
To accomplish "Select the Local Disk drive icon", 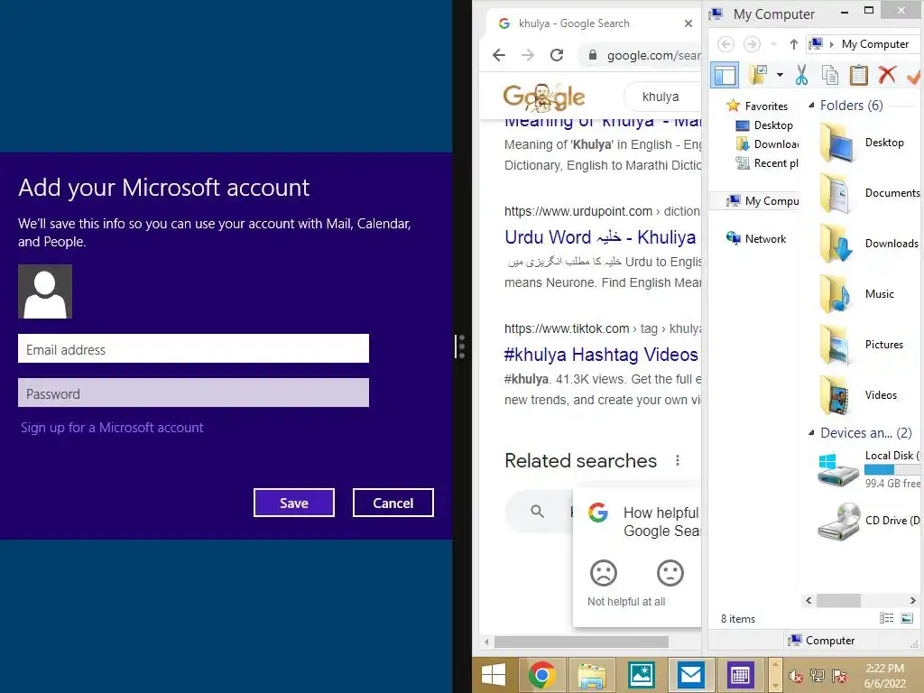I will tap(838, 469).
